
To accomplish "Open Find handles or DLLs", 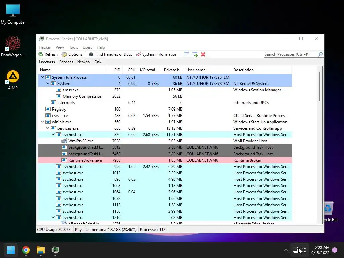I will coord(110,54).
